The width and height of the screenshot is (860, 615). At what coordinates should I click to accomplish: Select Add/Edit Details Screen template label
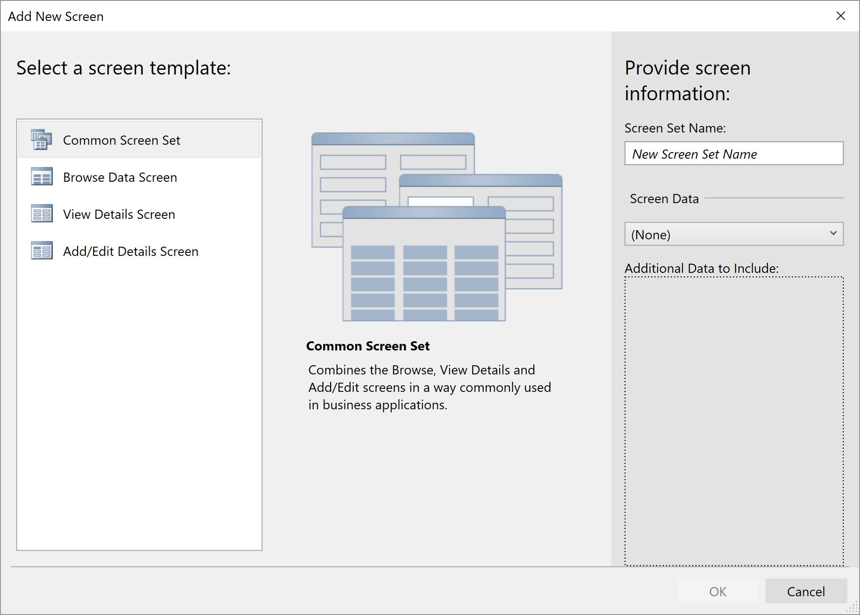[x=130, y=251]
